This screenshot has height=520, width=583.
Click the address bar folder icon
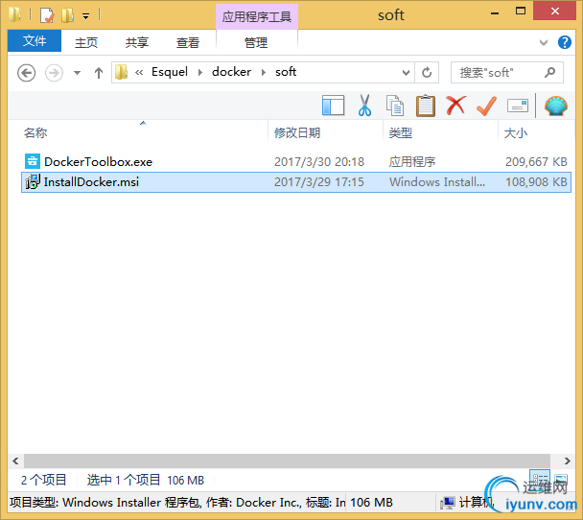pos(121,72)
